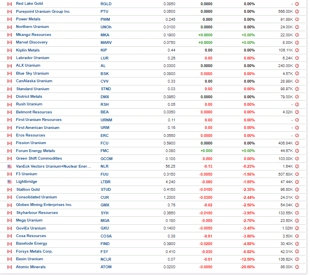
Task: Click the -20.00% change value
Action: click(247, 267)
